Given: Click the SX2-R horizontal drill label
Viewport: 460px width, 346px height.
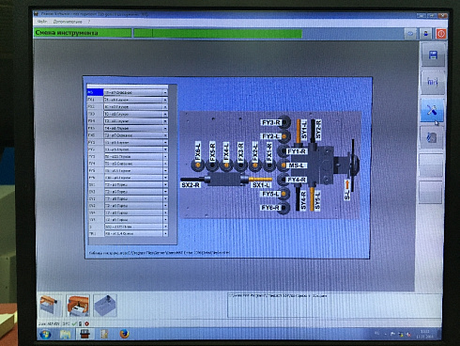Looking at the screenshot, I should (191, 185).
